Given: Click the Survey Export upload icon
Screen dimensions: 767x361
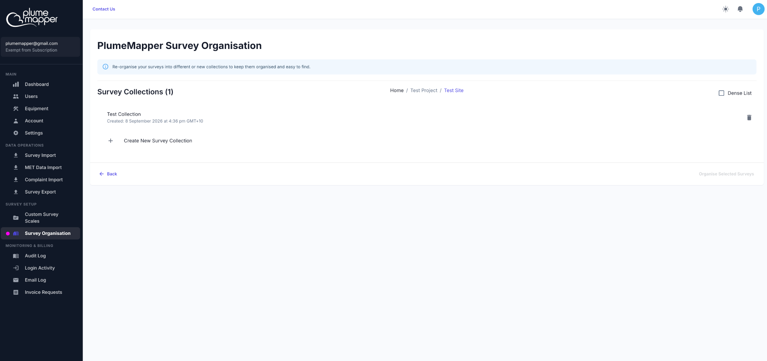Looking at the screenshot, I should pos(16,192).
